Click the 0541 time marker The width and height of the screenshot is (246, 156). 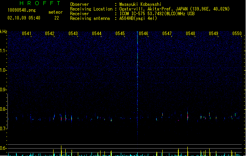27,34
